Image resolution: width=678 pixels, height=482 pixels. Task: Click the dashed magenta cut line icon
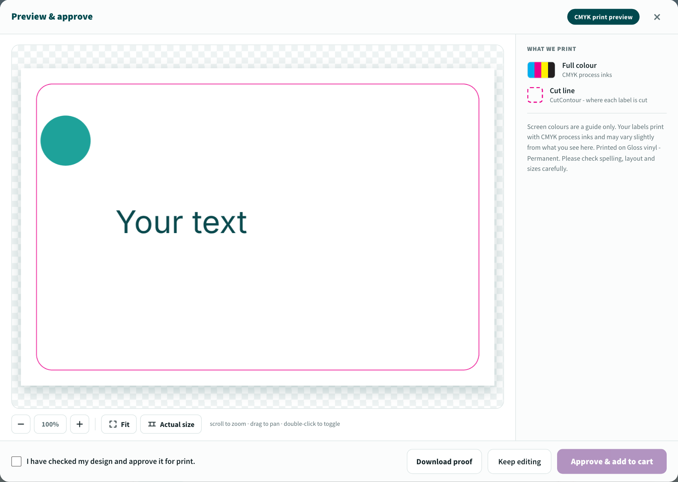pos(535,95)
